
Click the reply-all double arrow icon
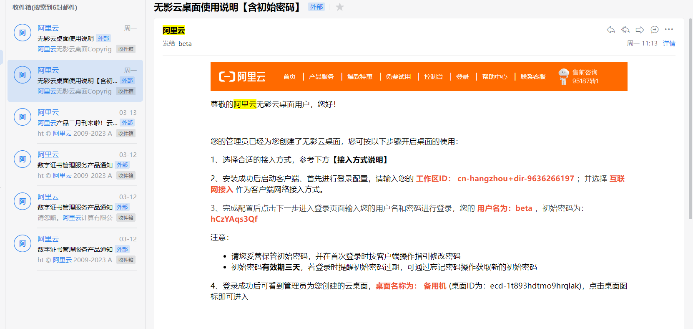coord(625,30)
